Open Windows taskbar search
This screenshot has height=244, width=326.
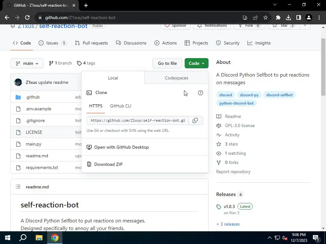(23, 238)
